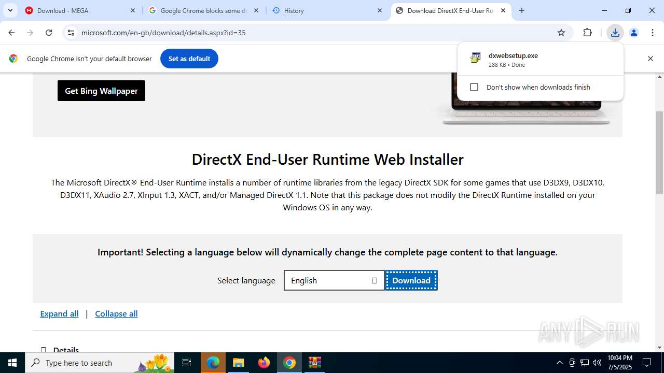Image resolution: width=664 pixels, height=373 pixels.
Task: Click Google Chrome taskbar icon
Action: click(289, 363)
